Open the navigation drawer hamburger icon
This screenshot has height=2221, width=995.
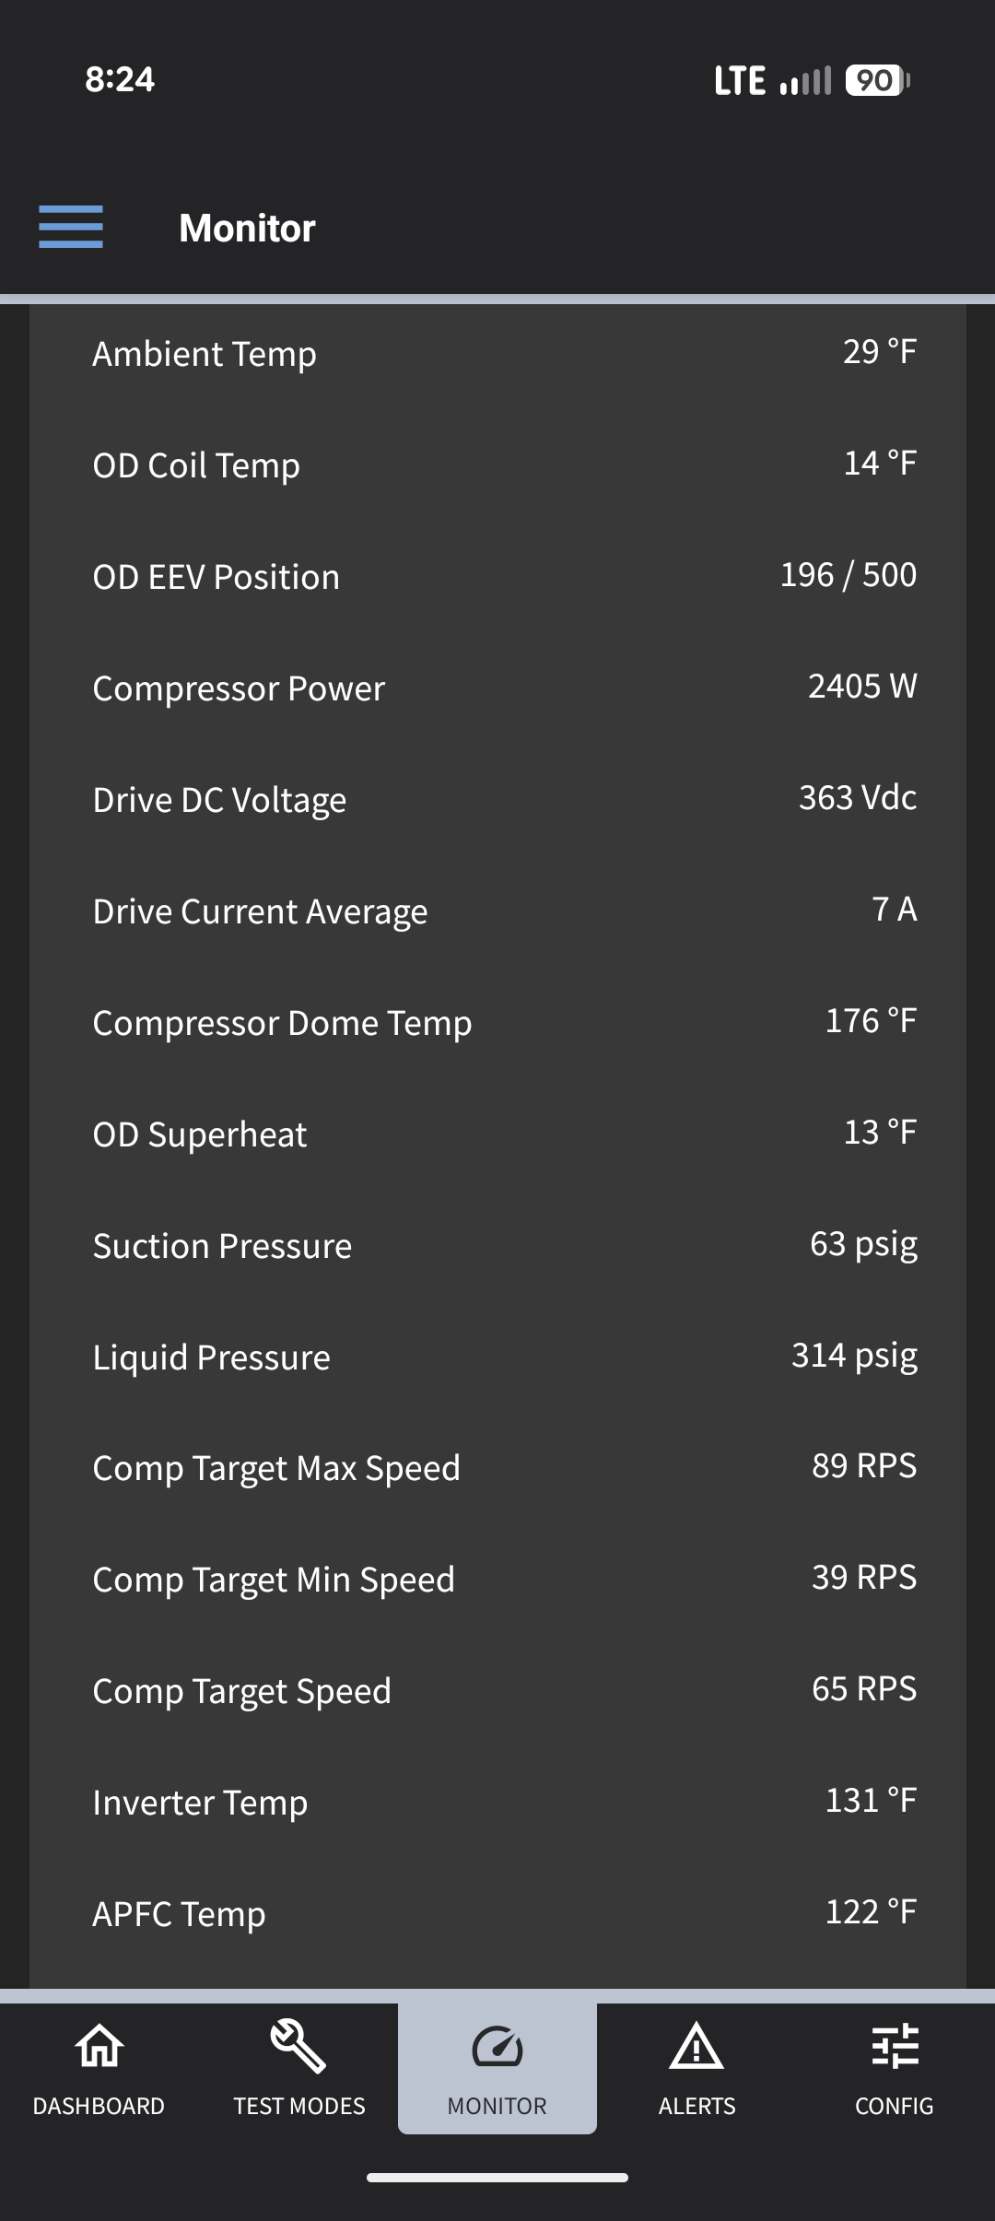click(70, 228)
